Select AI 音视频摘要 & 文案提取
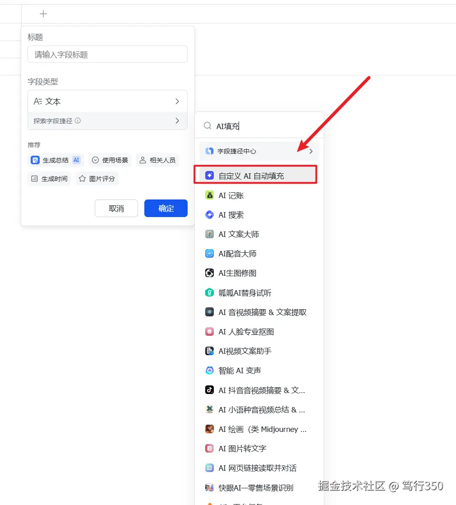This screenshot has width=456, height=505. [x=259, y=312]
